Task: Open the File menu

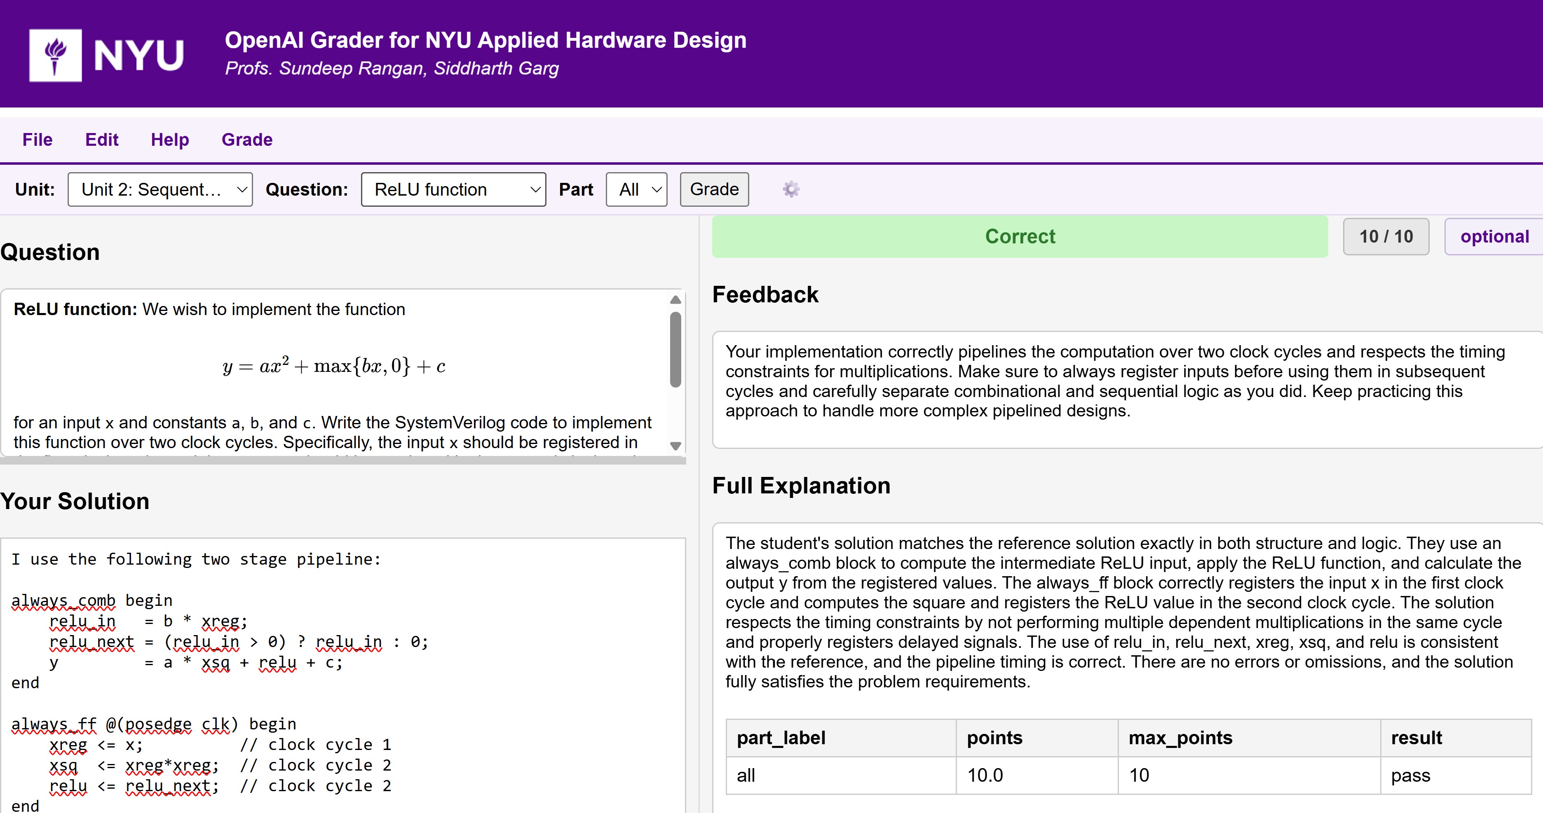Action: [x=37, y=140]
